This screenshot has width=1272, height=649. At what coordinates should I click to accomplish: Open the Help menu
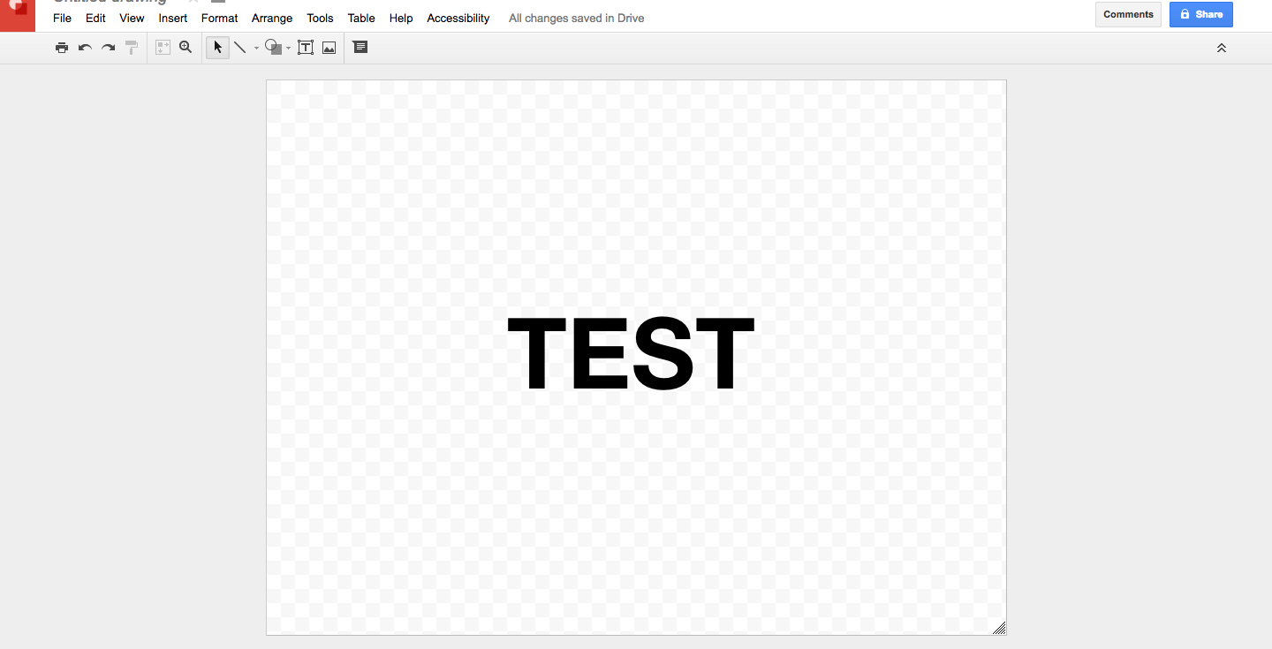401,18
